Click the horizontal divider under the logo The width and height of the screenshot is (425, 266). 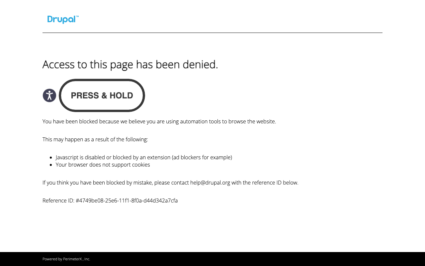[x=212, y=33]
